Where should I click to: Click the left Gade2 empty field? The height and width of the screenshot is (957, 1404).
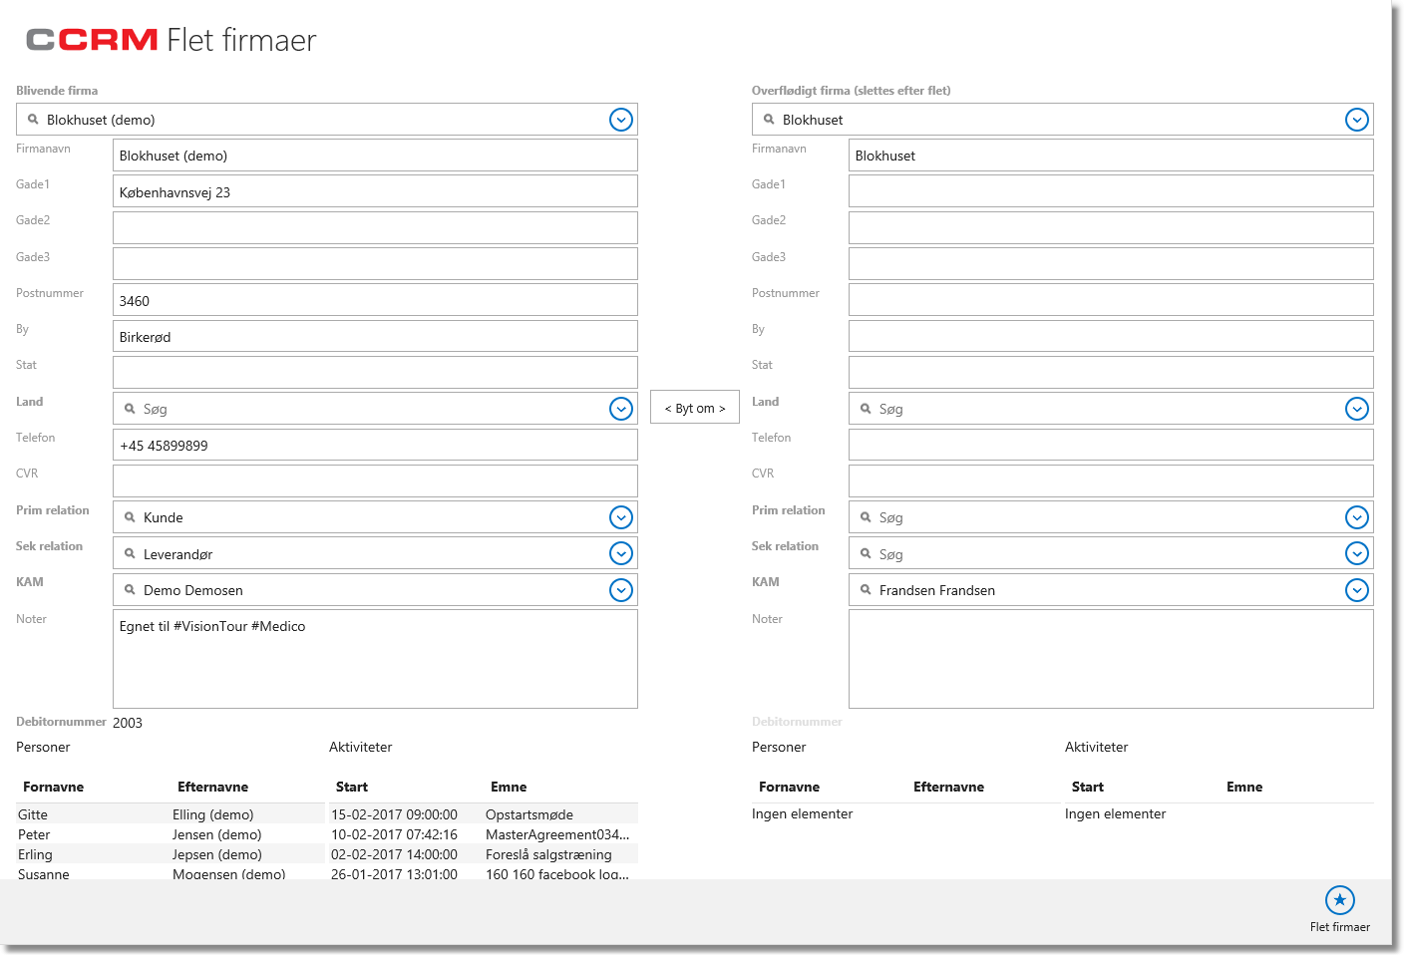coord(375,227)
